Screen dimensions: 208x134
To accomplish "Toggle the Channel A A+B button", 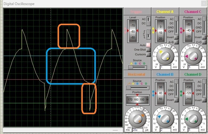I will click(177, 42).
